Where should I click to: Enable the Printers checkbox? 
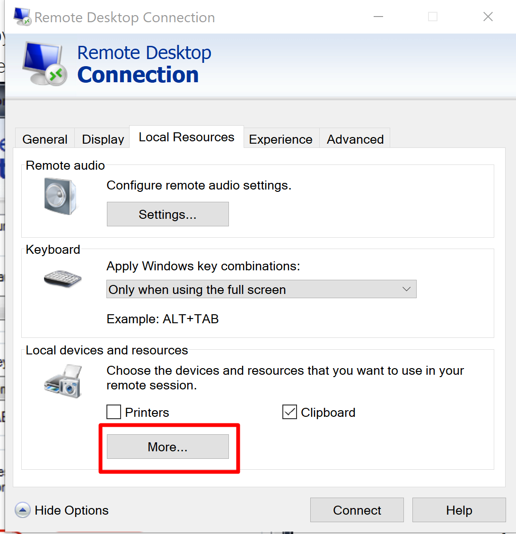coord(114,413)
